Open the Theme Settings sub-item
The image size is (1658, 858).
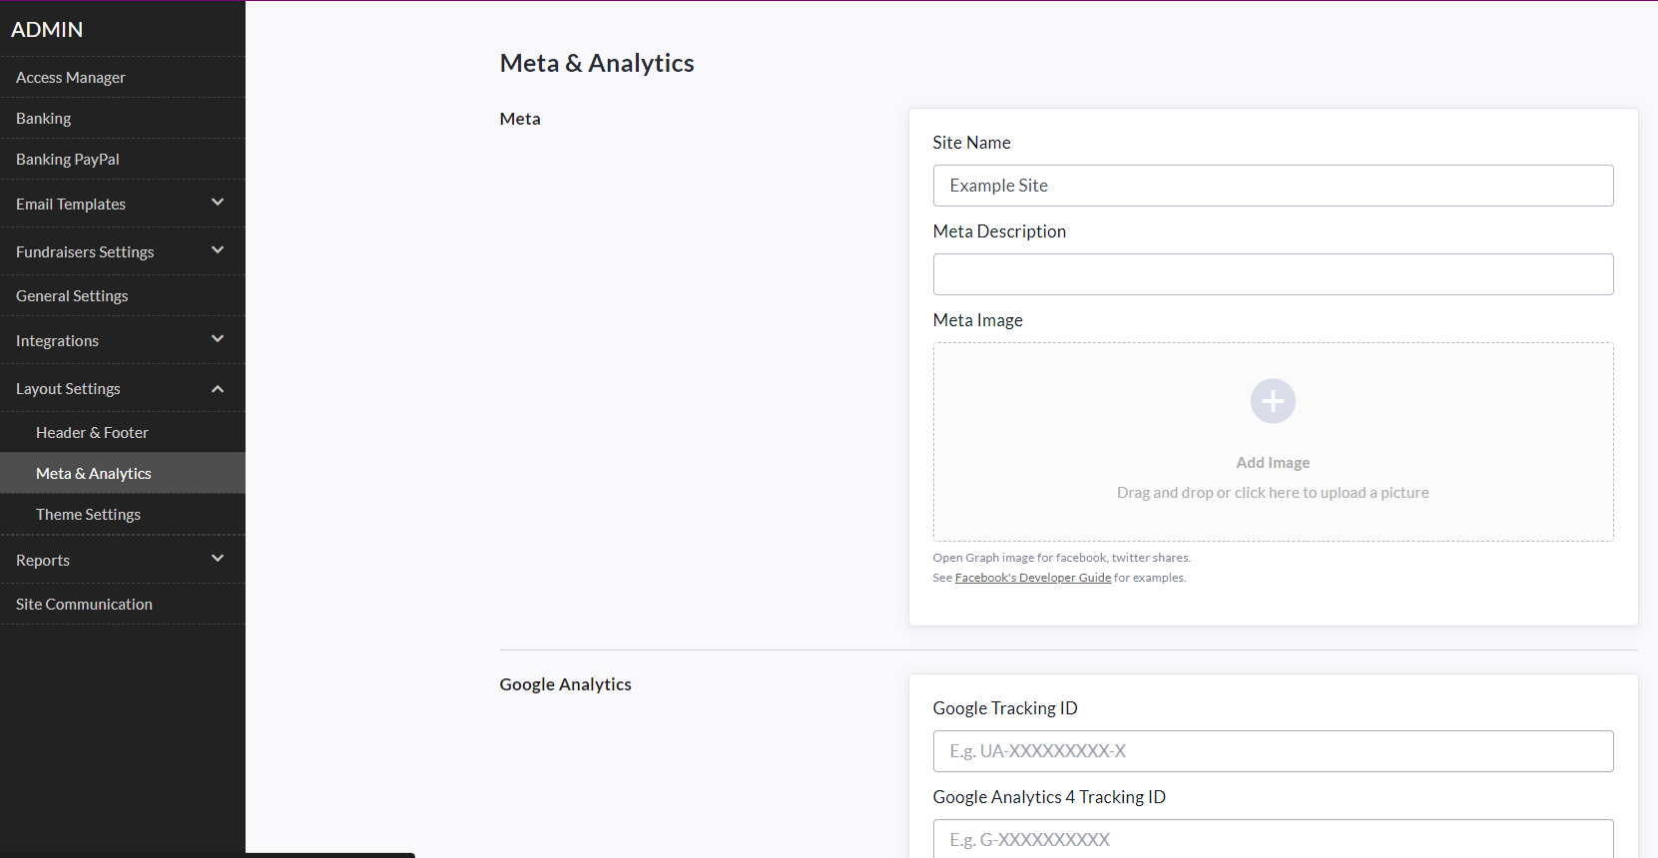88,515
